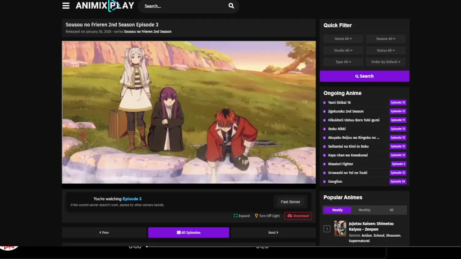The width and height of the screenshot is (461, 259).
Task: Click the purple Search filter button
Action: [x=364, y=76]
